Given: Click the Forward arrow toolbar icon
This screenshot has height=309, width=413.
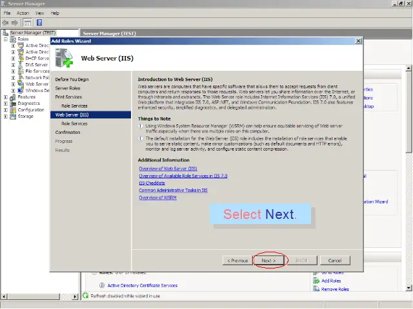Looking at the screenshot, I should (15, 23).
